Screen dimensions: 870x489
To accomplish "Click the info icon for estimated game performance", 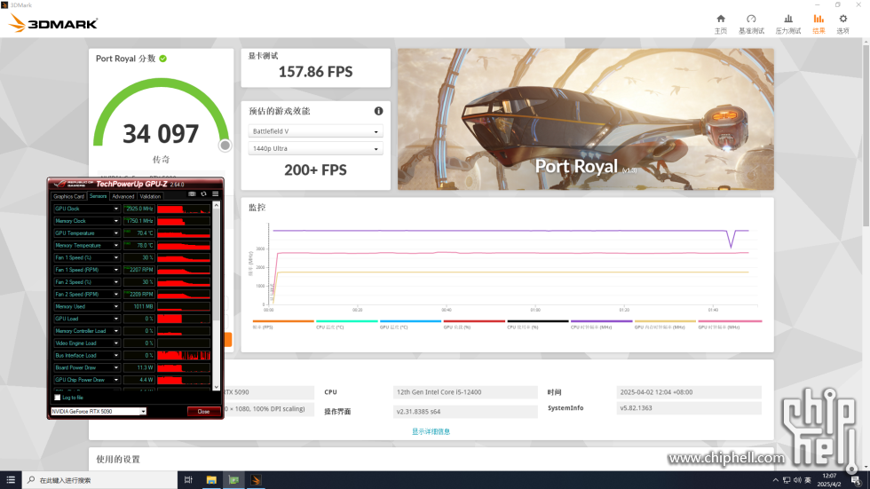I will coord(378,111).
